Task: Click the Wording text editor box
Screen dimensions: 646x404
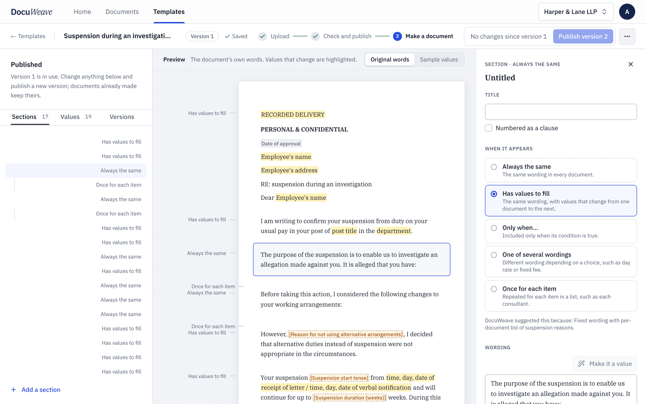Action: 561,389
